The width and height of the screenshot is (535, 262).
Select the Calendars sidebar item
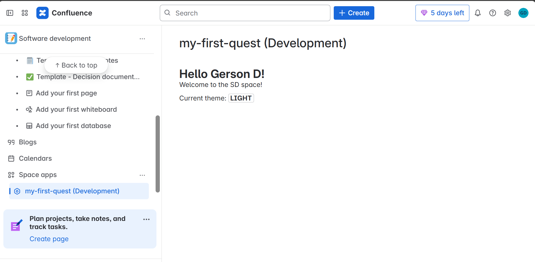coord(35,158)
